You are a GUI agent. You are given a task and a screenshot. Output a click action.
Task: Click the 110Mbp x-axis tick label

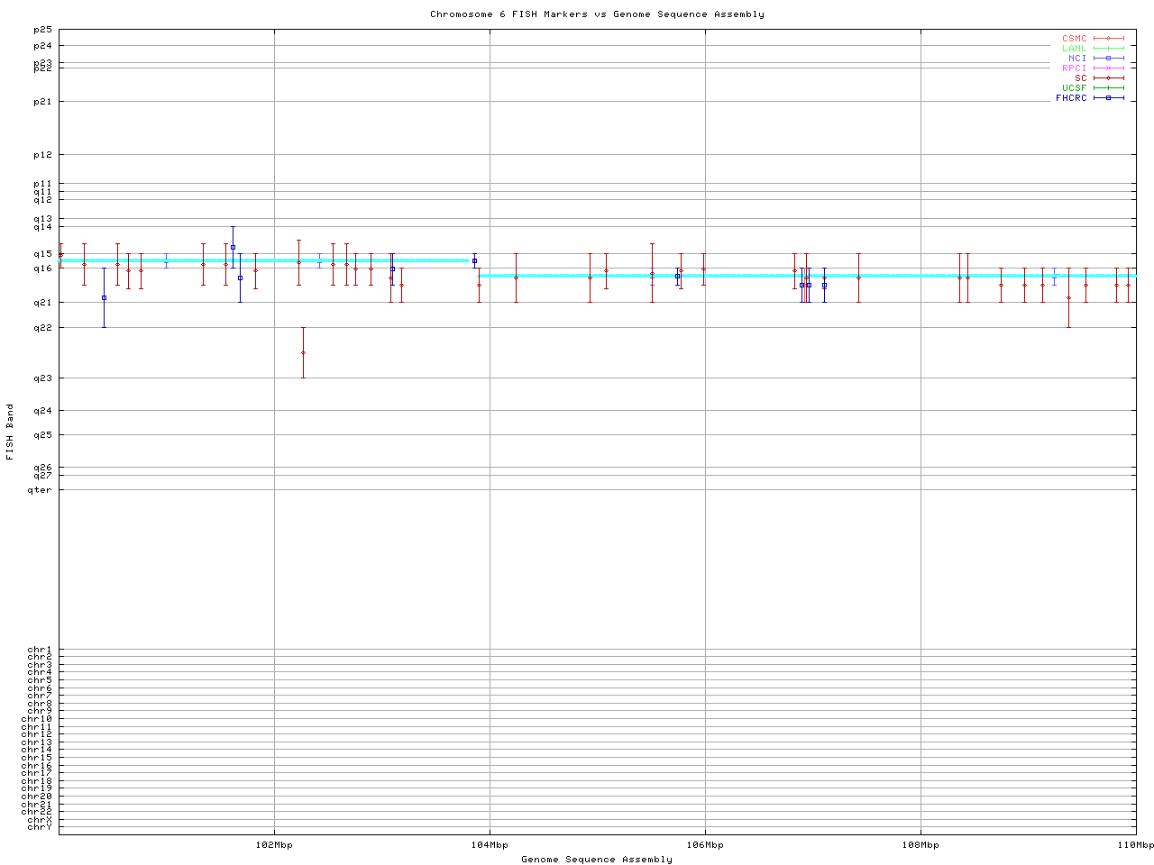click(1135, 845)
